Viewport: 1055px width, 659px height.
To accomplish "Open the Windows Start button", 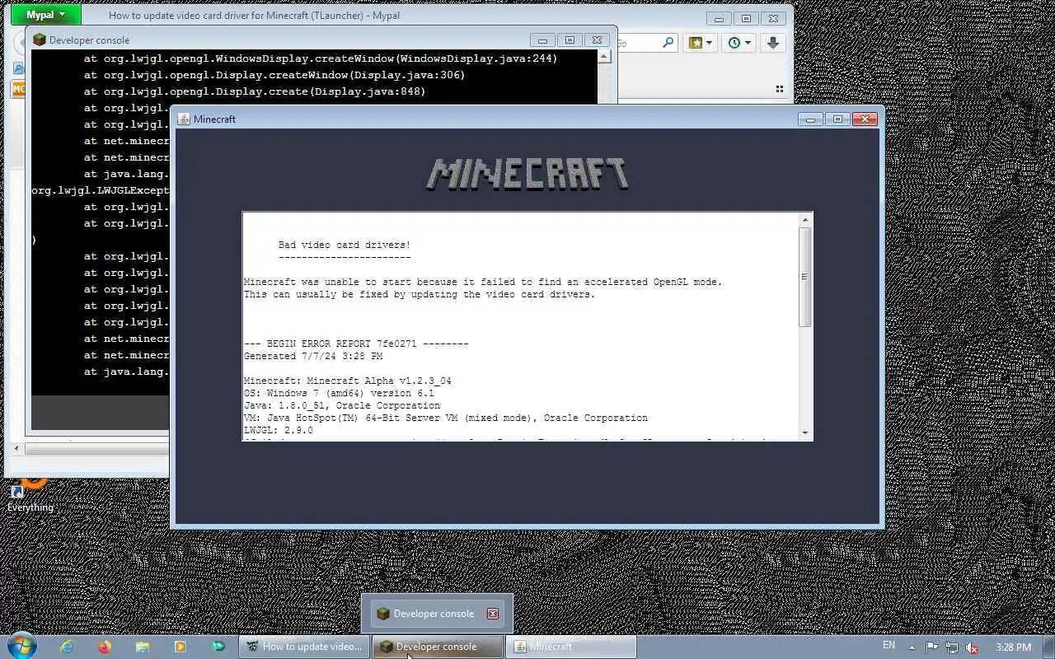I will tap(21, 646).
